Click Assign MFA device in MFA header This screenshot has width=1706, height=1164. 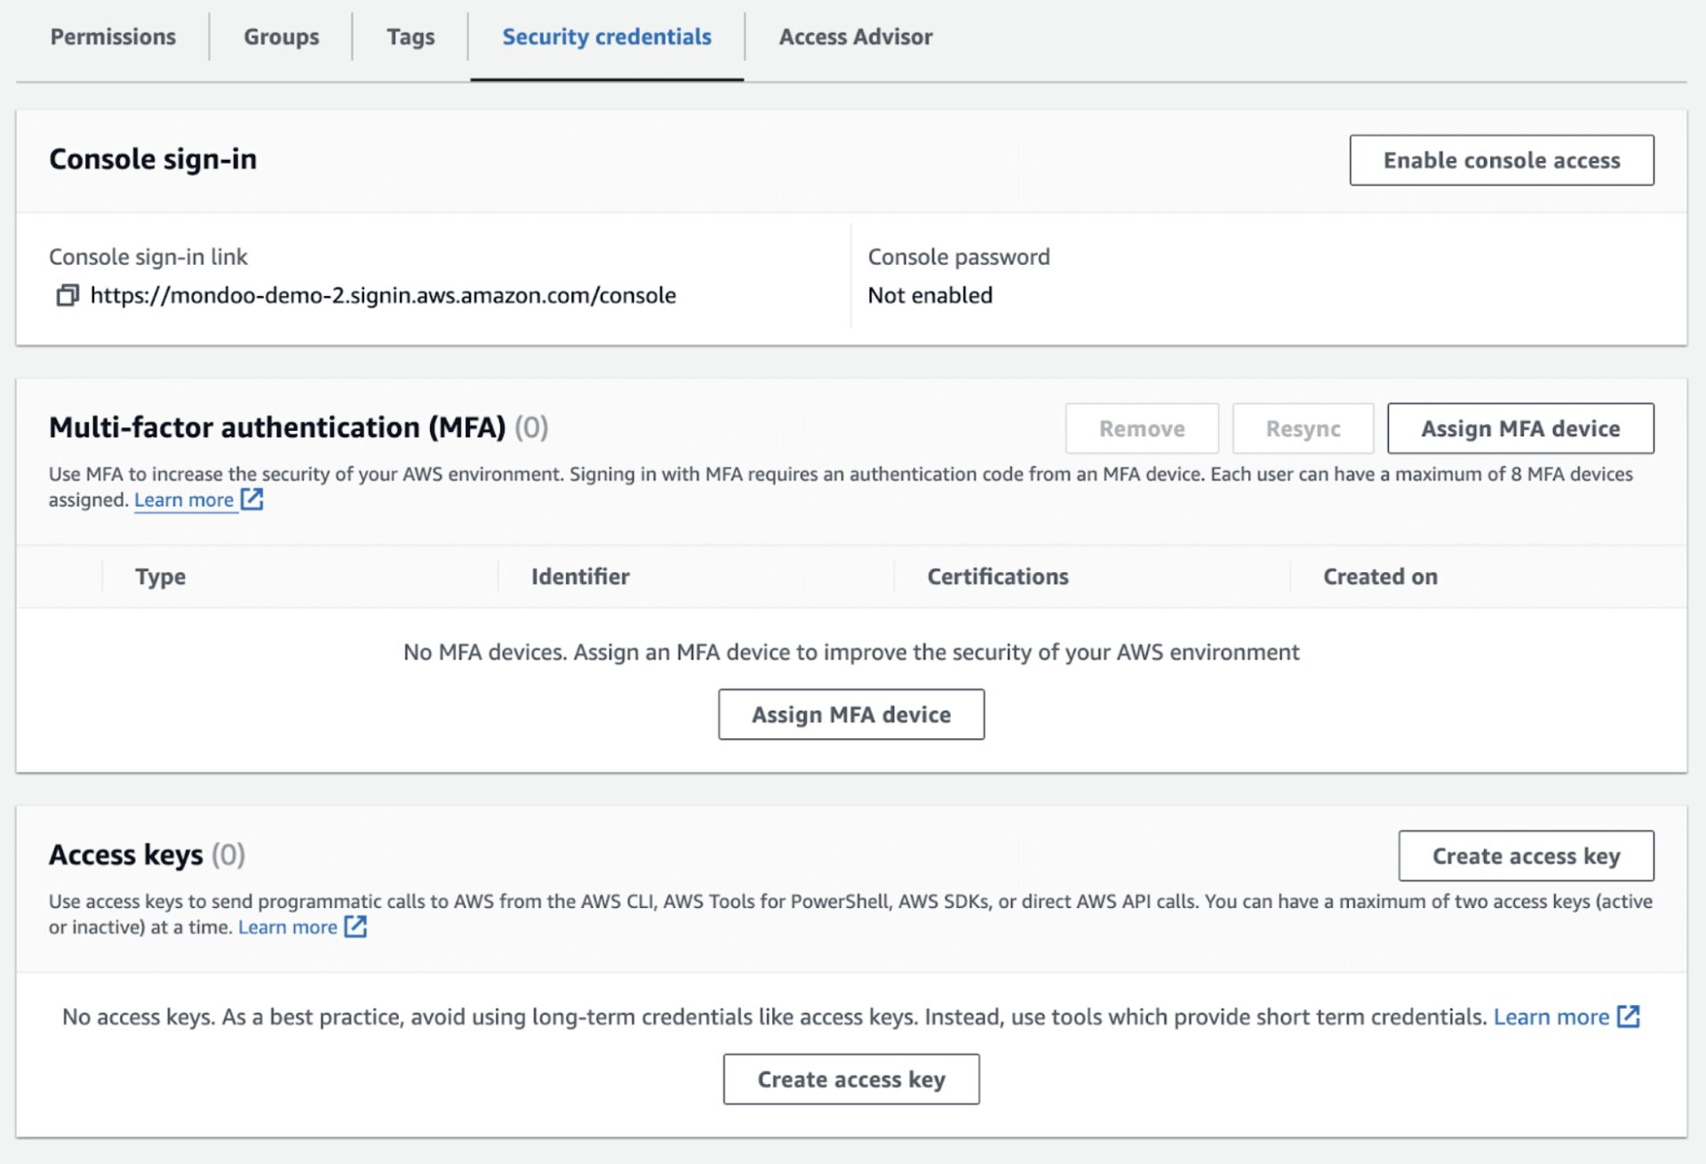pos(1519,428)
